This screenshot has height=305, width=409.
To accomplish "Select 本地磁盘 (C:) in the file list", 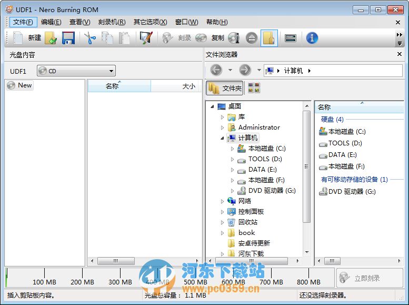I will 343,131.
